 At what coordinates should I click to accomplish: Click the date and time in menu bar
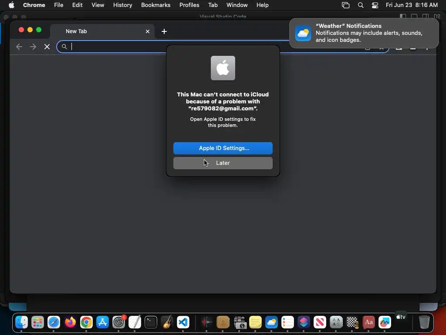pos(412,5)
